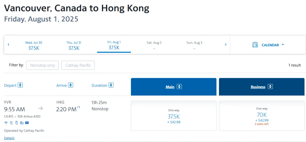
Task: Click the on-demand entertainment music icon
Action: click(x=22, y=123)
